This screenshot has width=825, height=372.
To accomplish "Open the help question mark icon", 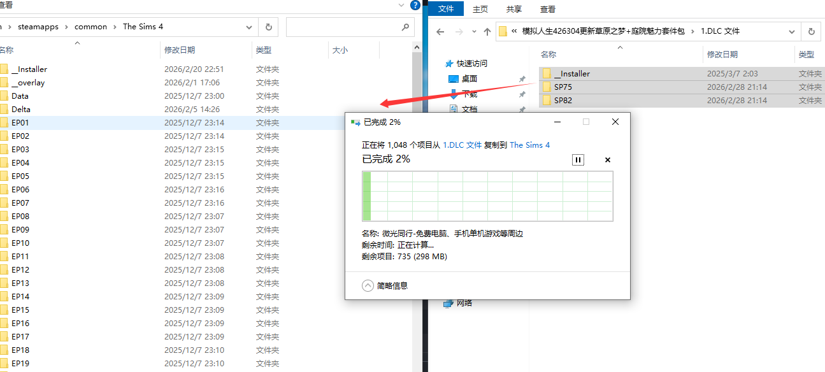I will point(415,4).
